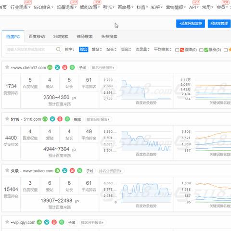The width and height of the screenshot is (231, 231).
Task: Open green chart icon for www.chem17.com
Action: pyautogui.click(x=50, y=67)
